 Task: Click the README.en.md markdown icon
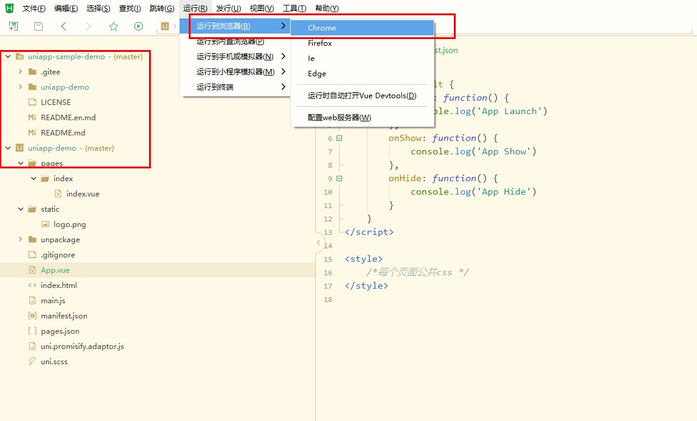[32, 117]
